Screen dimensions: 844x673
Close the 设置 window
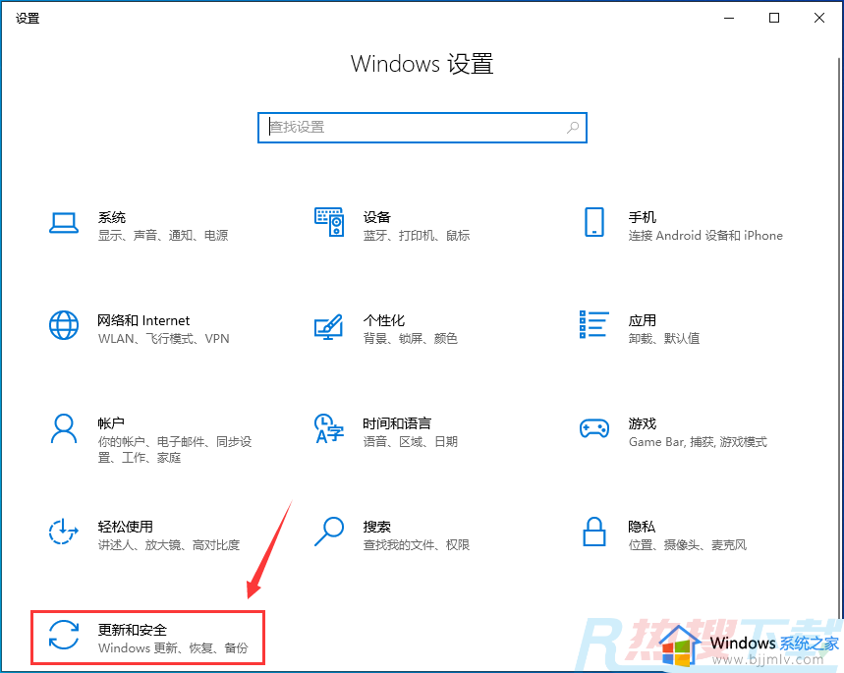[x=819, y=18]
